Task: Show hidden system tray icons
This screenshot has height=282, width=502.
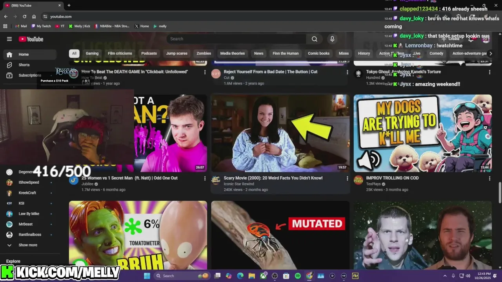Action: pyautogui.click(x=445, y=276)
